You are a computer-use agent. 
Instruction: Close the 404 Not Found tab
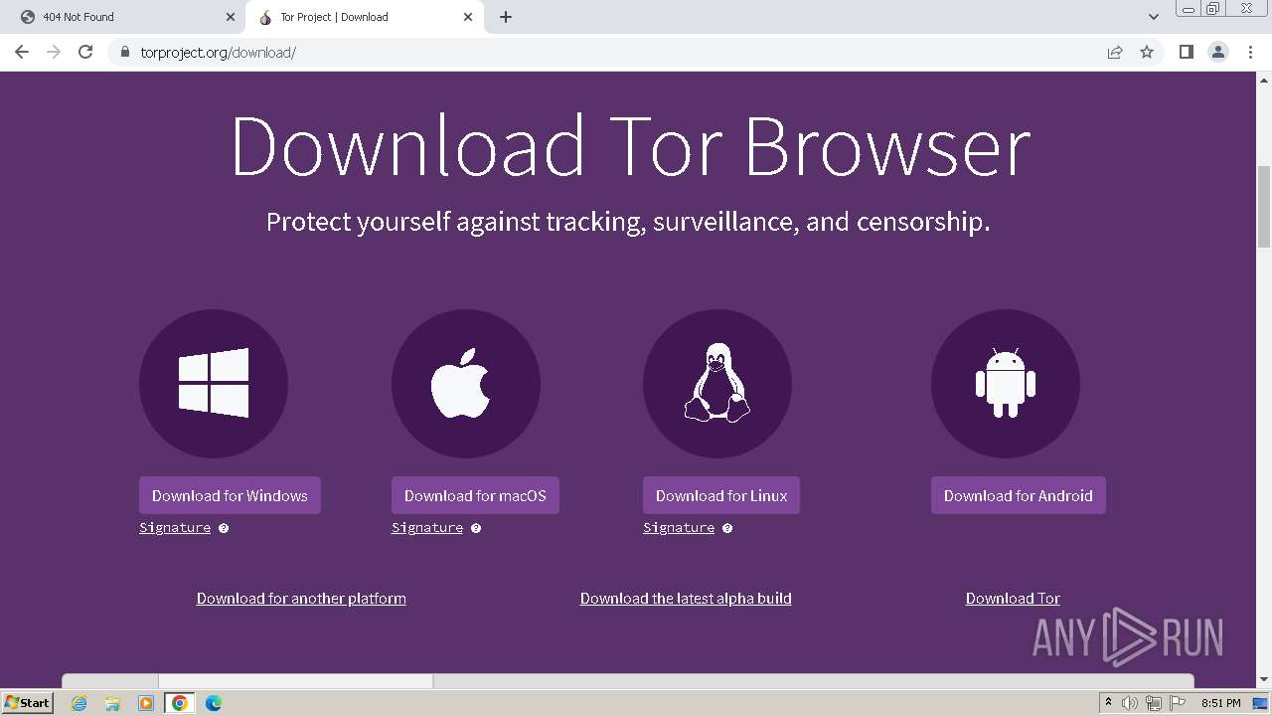231,17
